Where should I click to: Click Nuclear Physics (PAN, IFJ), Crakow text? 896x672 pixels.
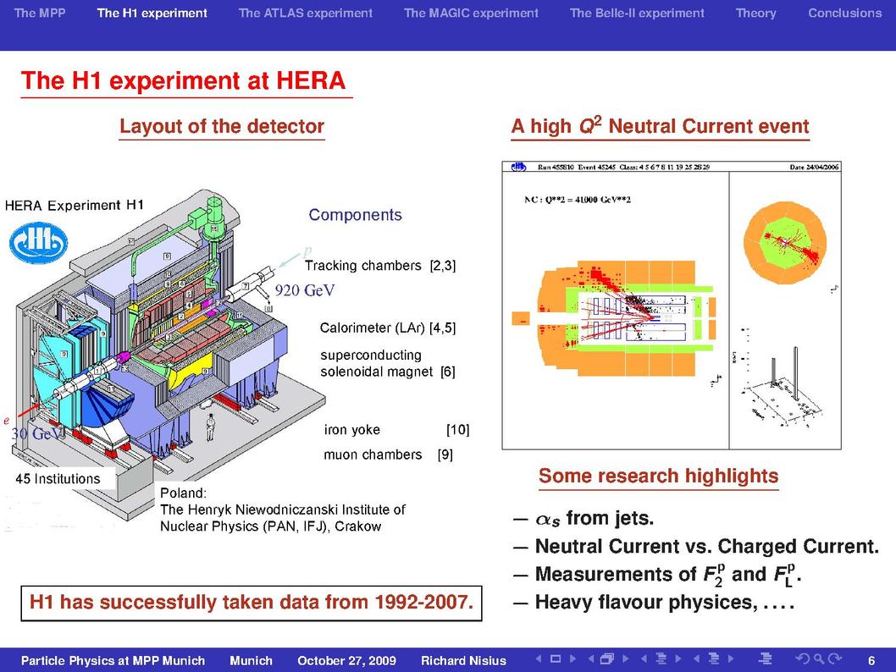pos(270,526)
